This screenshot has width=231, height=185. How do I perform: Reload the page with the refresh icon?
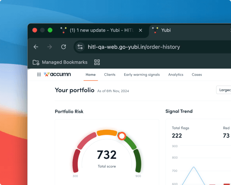pos(64,47)
